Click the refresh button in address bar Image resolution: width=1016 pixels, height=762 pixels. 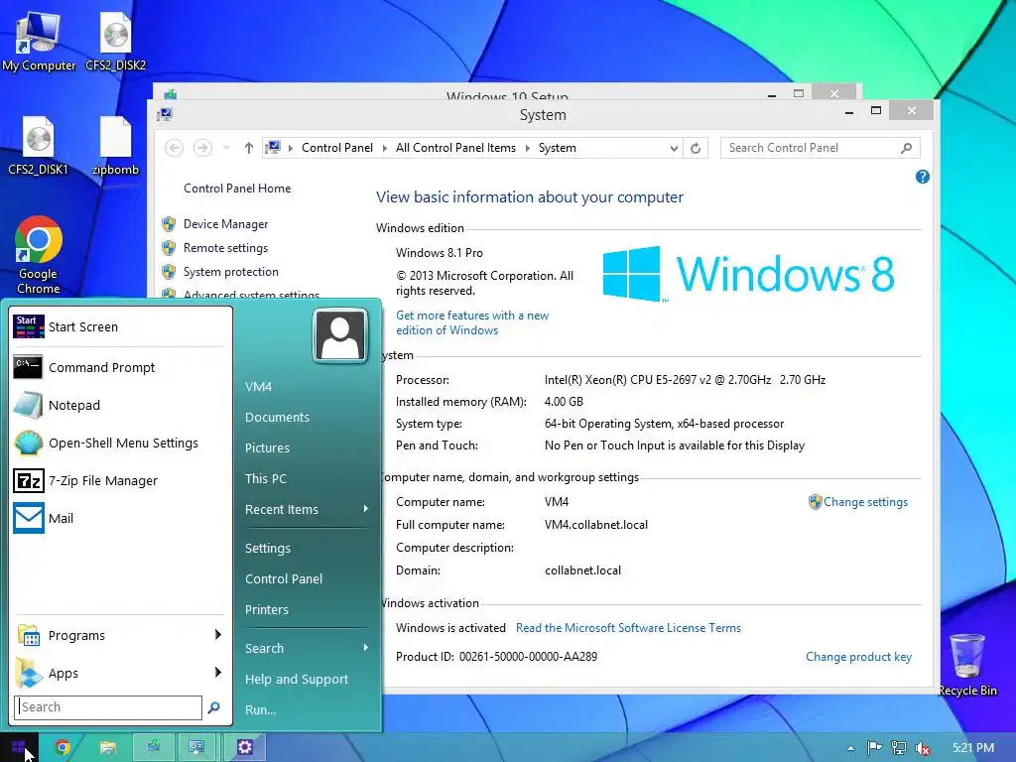click(x=696, y=149)
